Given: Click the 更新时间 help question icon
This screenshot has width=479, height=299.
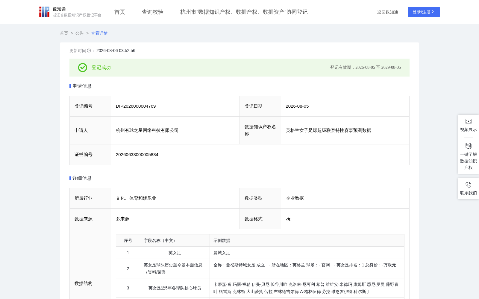Looking at the screenshot, I should 89,51.
